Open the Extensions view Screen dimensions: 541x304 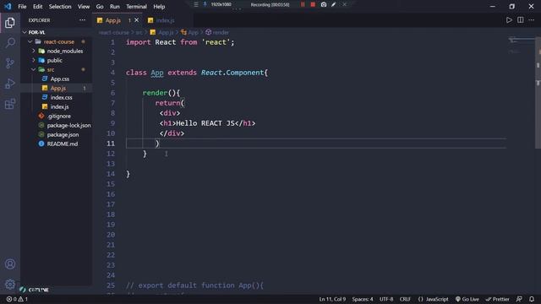point(10,104)
